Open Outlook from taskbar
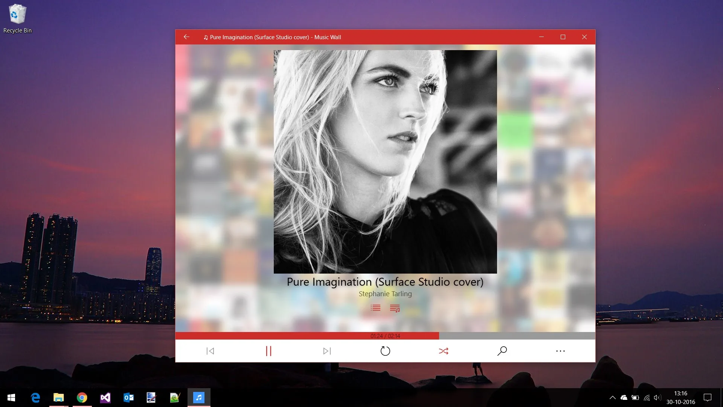 [129, 398]
